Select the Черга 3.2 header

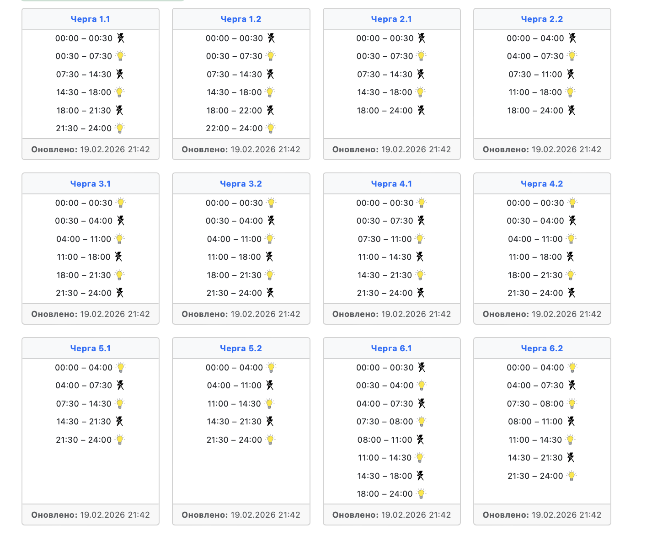tap(240, 184)
